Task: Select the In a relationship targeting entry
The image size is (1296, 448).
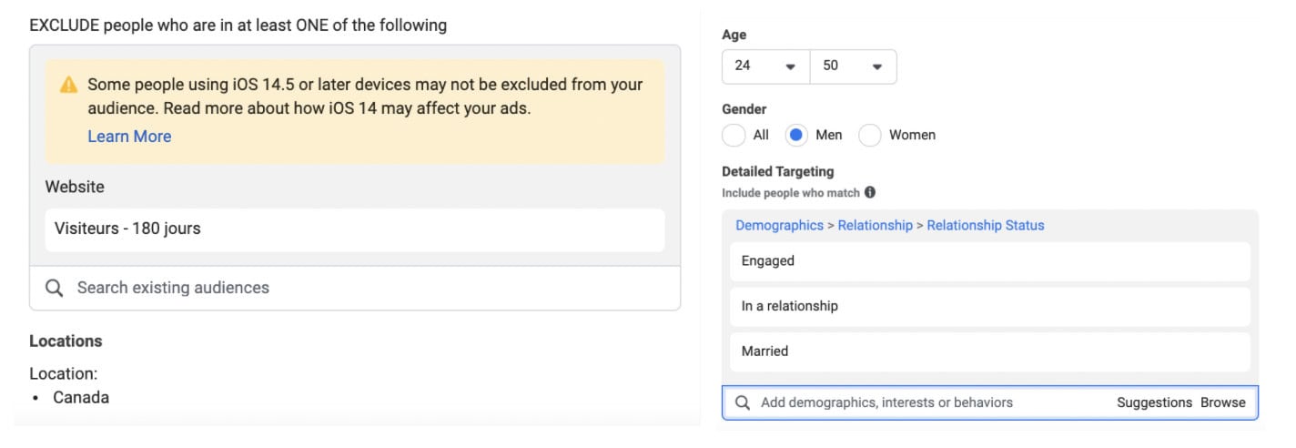Action: click(x=989, y=307)
